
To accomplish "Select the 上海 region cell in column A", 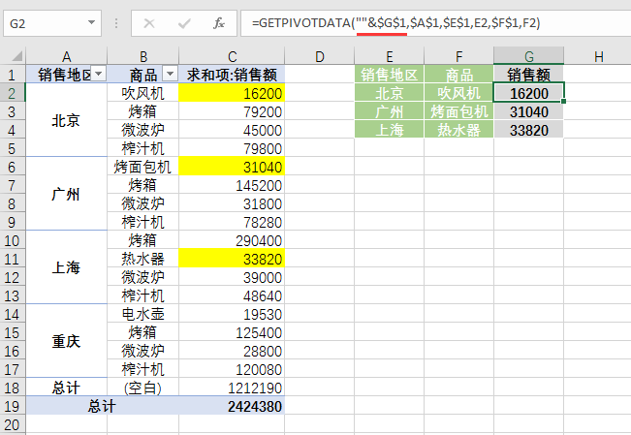I will 67,267.
